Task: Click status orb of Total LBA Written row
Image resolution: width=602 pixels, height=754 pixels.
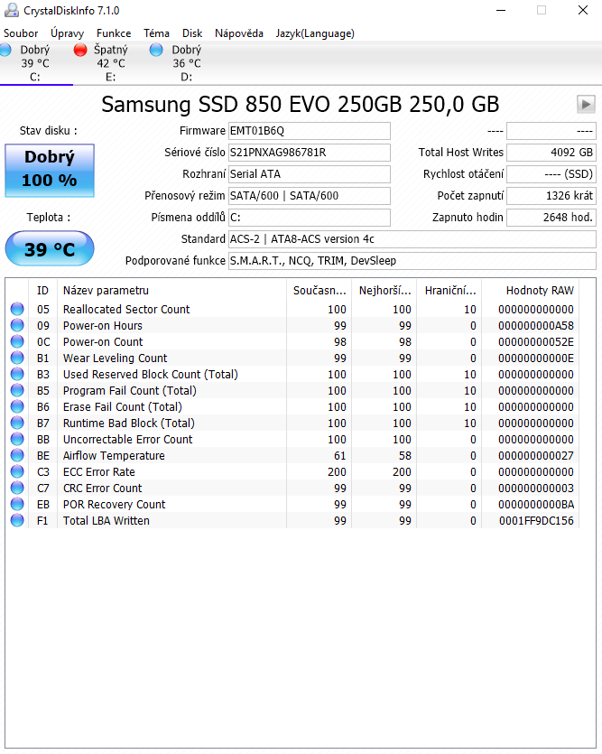Action: pos(17,521)
